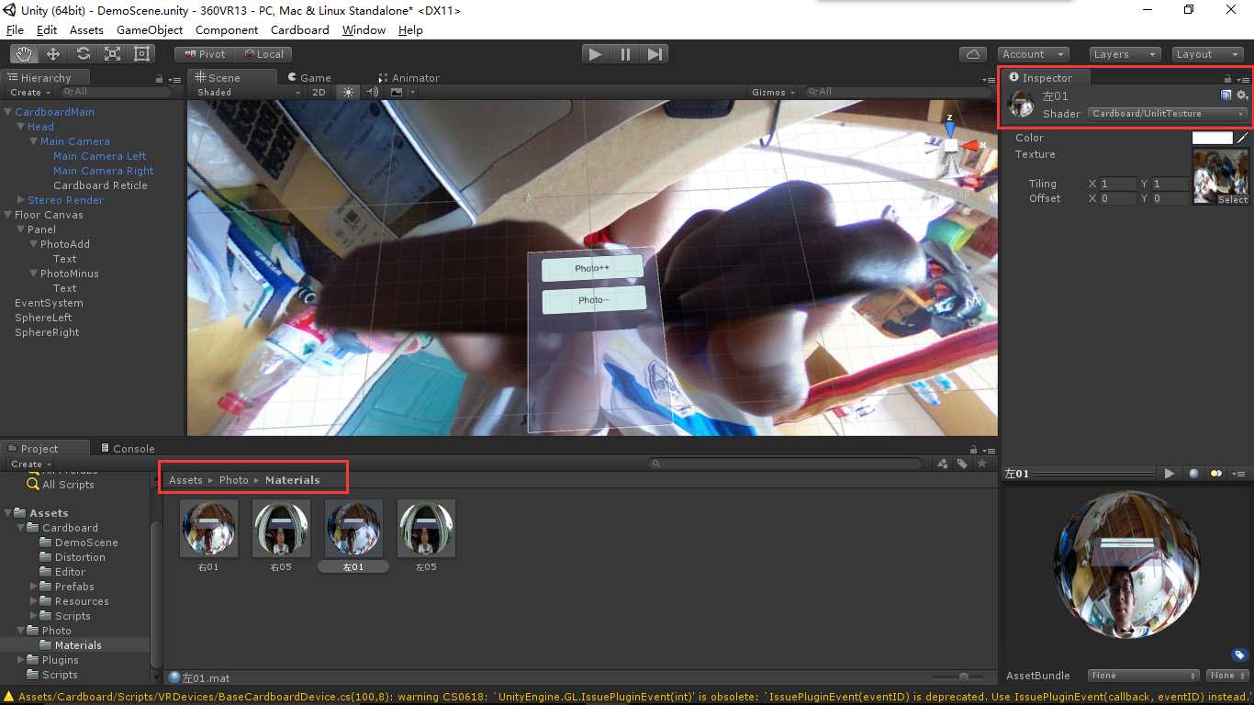Open AssetBundle None dropdown
Screen dimensions: 1254x705
click(x=1143, y=676)
